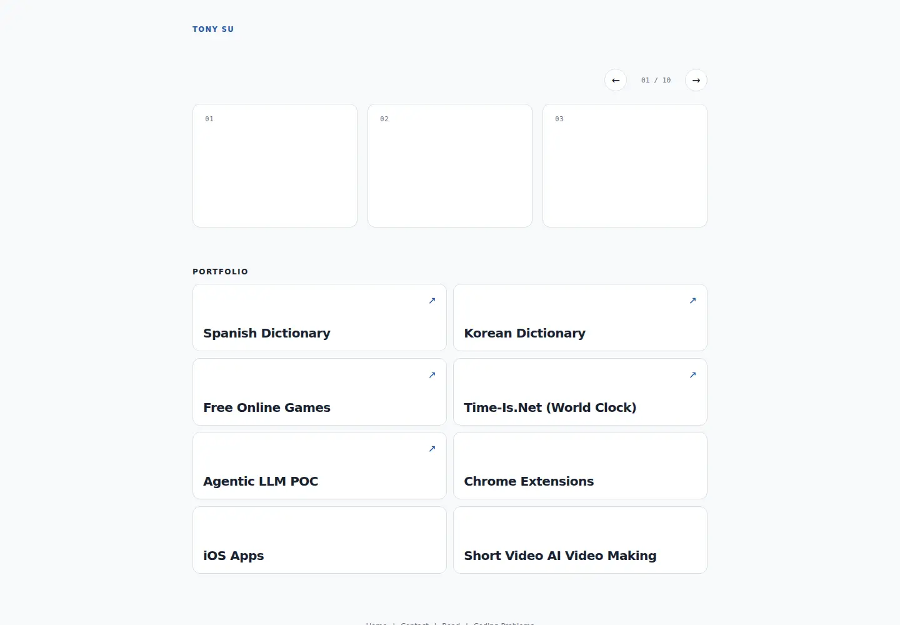
Task: Click the Free Online Games title text
Action: 267,407
